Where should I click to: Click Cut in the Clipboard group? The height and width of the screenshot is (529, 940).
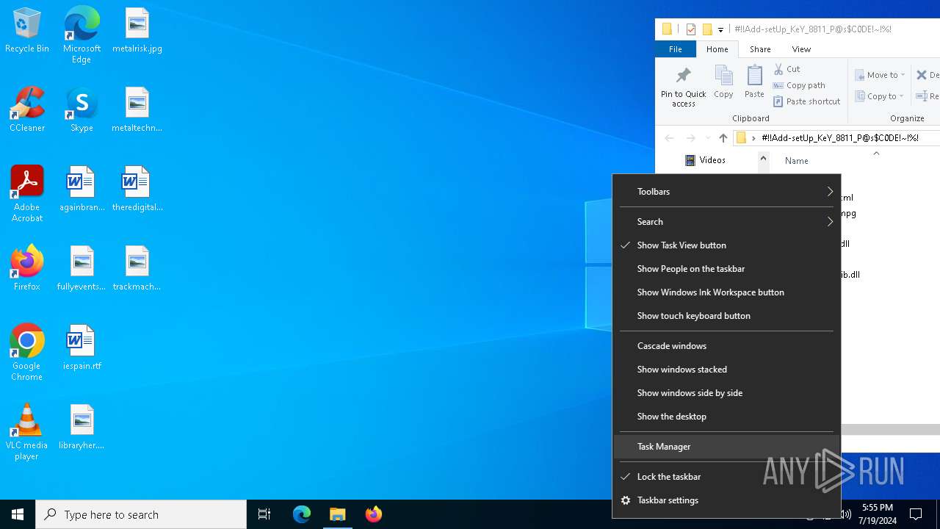click(787, 69)
